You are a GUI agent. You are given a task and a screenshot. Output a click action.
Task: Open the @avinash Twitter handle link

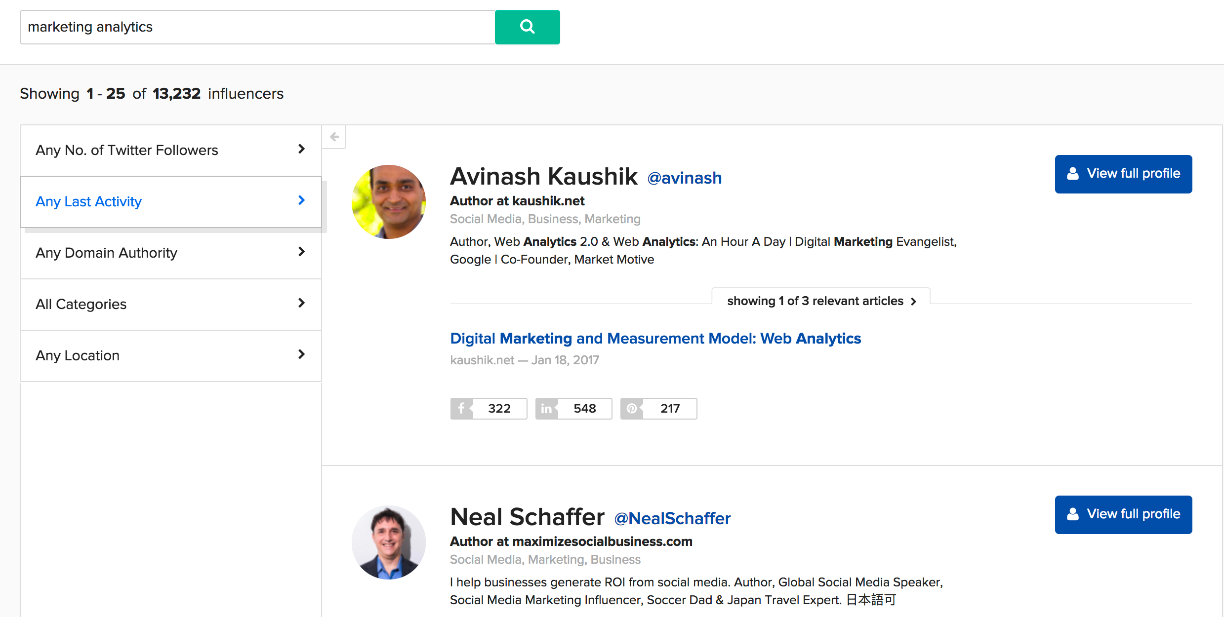pos(684,178)
